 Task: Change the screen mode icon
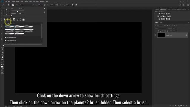2,73
